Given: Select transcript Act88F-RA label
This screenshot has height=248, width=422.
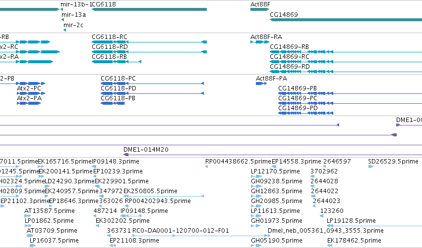Looking at the screenshot, I should pyautogui.click(x=266, y=37).
